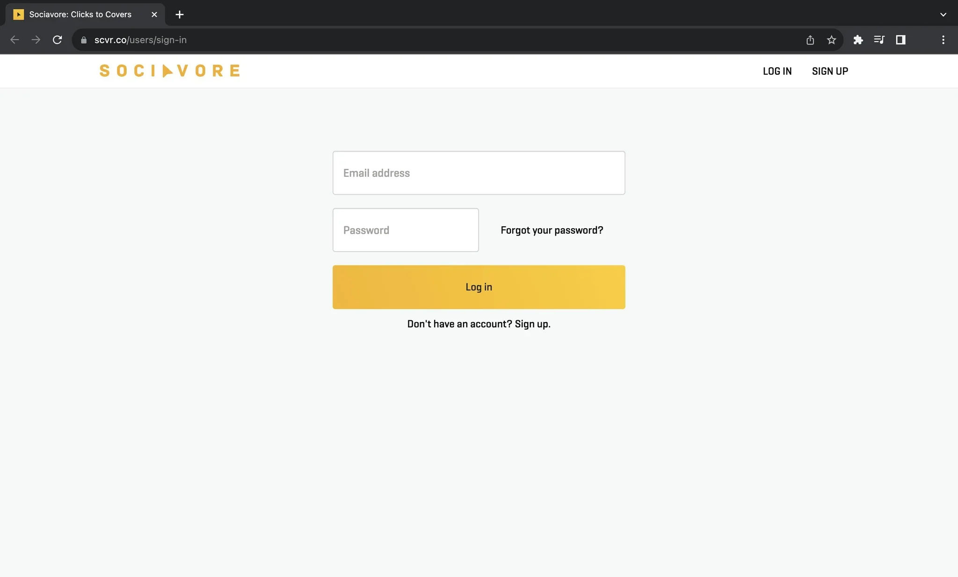This screenshot has height=577, width=958.
Task: Open the Extensions puzzle icon
Action: [858, 40]
